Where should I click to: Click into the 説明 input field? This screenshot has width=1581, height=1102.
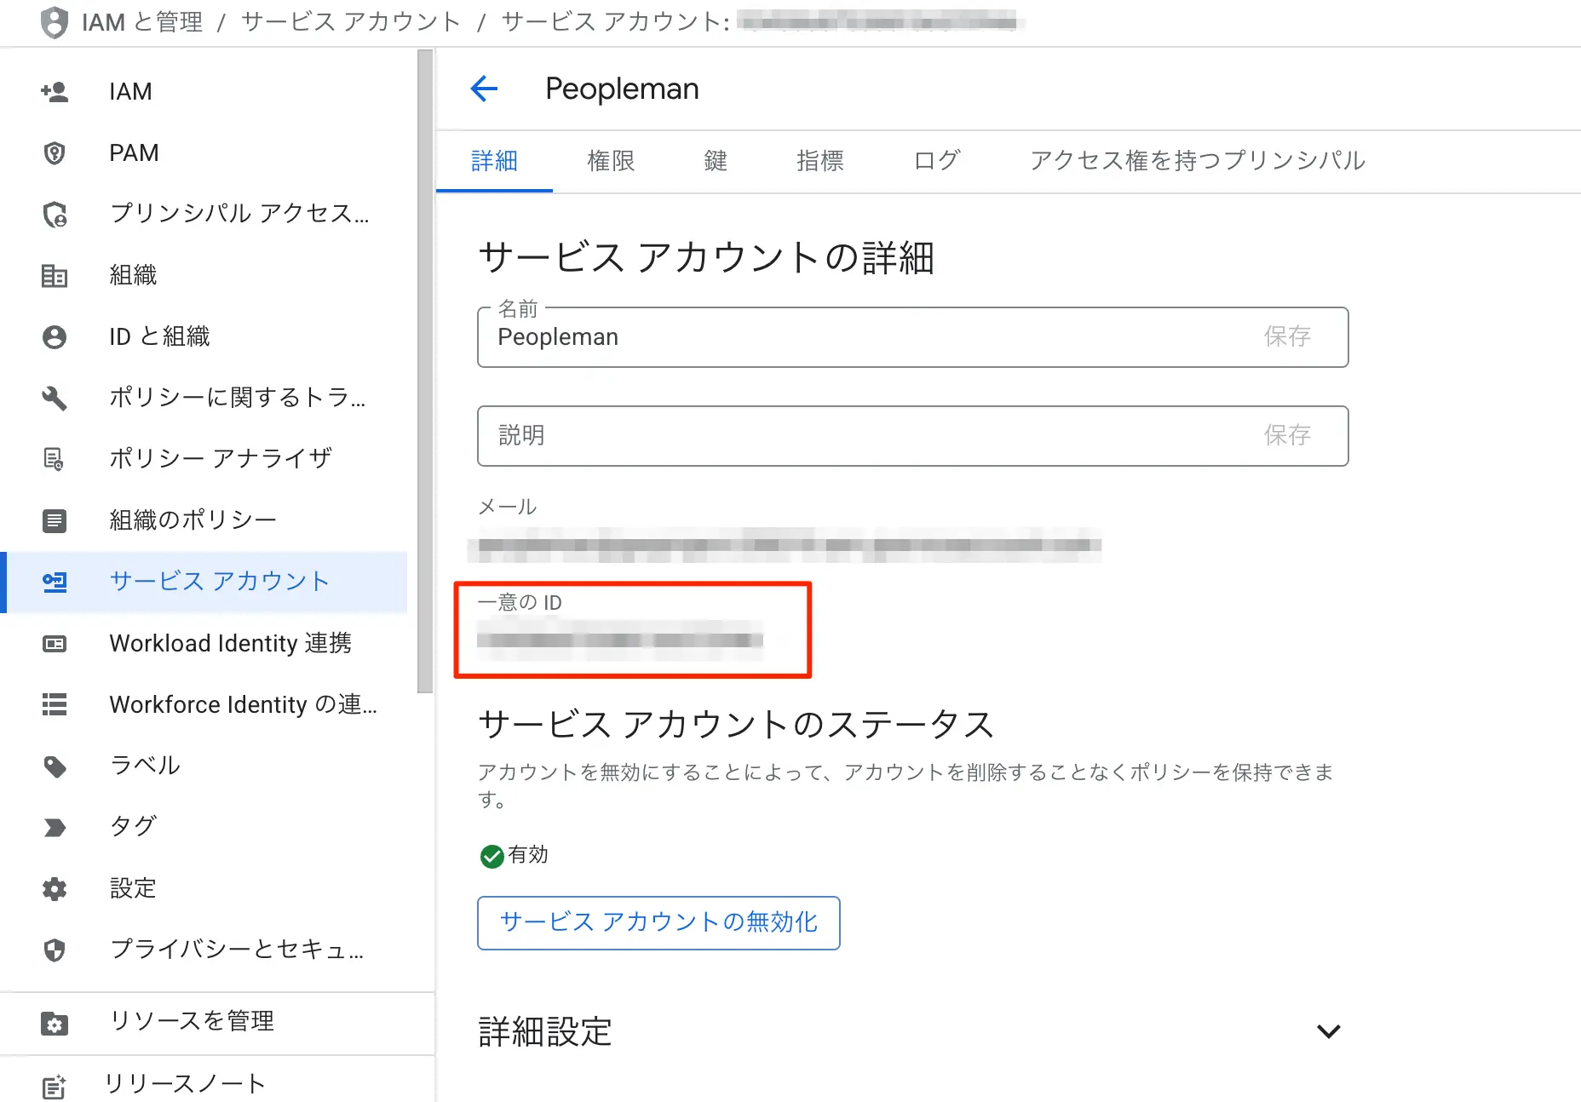(852, 436)
